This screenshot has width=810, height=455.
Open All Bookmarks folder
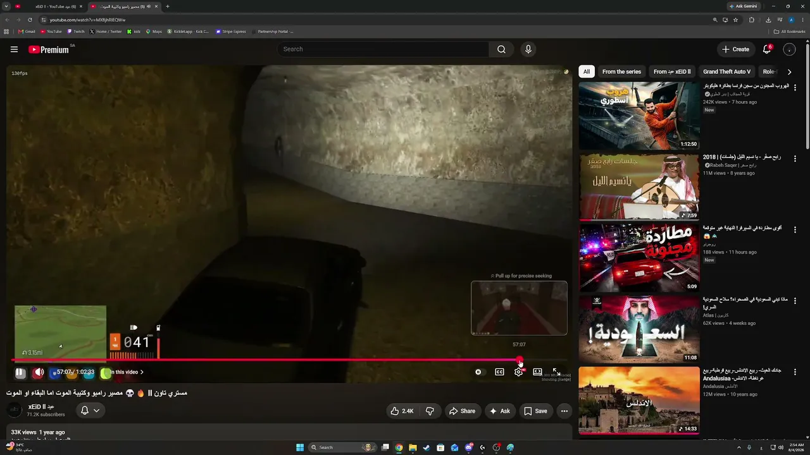790,32
